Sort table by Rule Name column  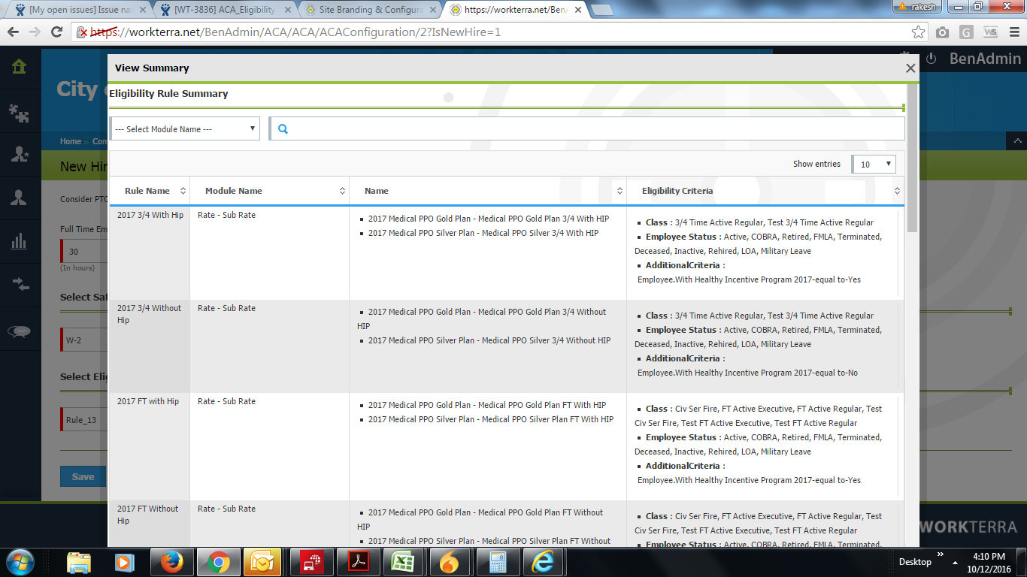(148, 191)
